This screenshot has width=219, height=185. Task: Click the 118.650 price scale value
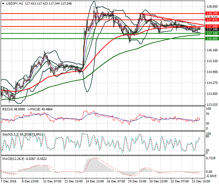[212, 7]
